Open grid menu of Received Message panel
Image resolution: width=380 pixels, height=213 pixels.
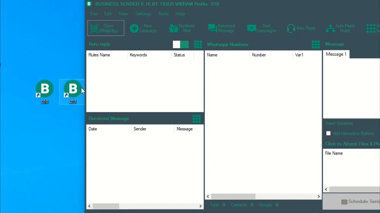click(x=197, y=119)
